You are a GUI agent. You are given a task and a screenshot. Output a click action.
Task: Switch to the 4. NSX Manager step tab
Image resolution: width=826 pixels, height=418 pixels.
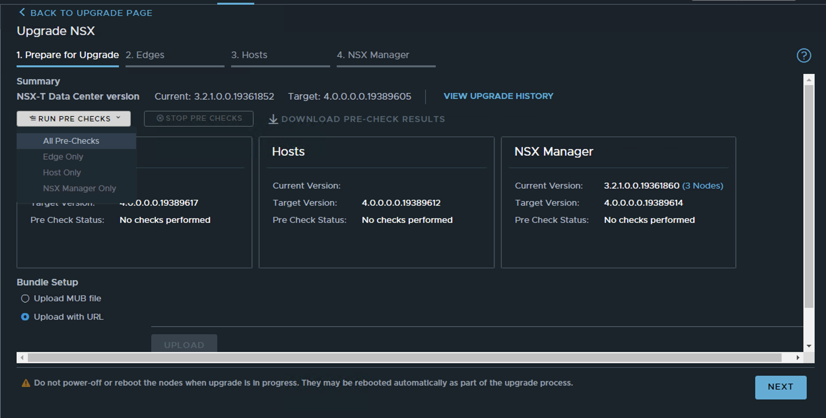tap(373, 55)
